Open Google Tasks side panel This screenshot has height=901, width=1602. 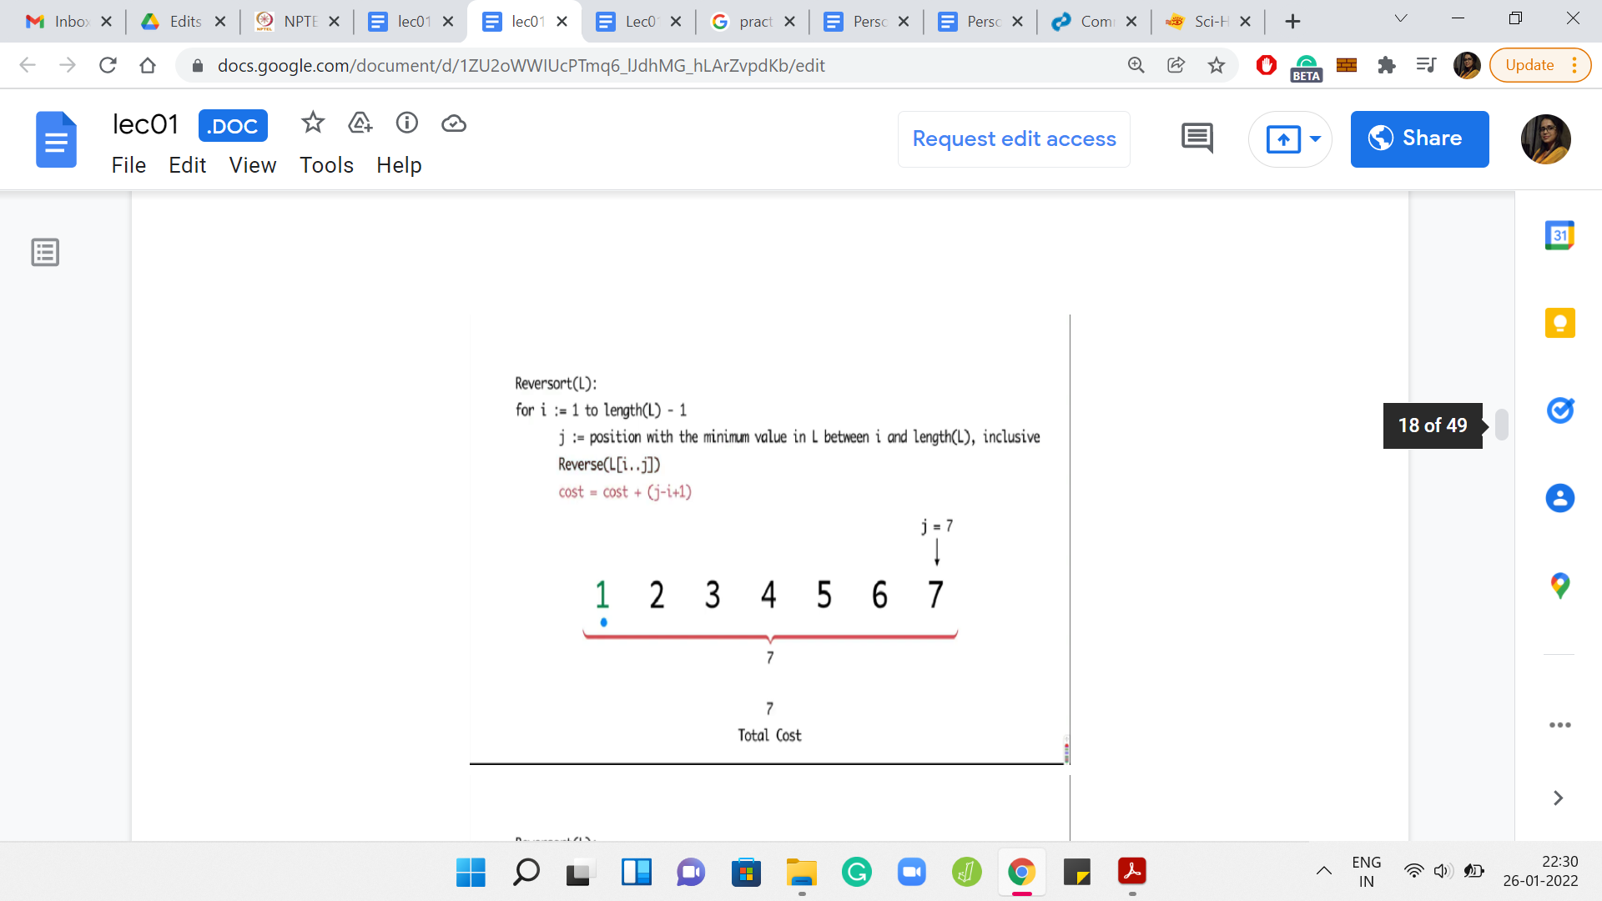click(1559, 410)
